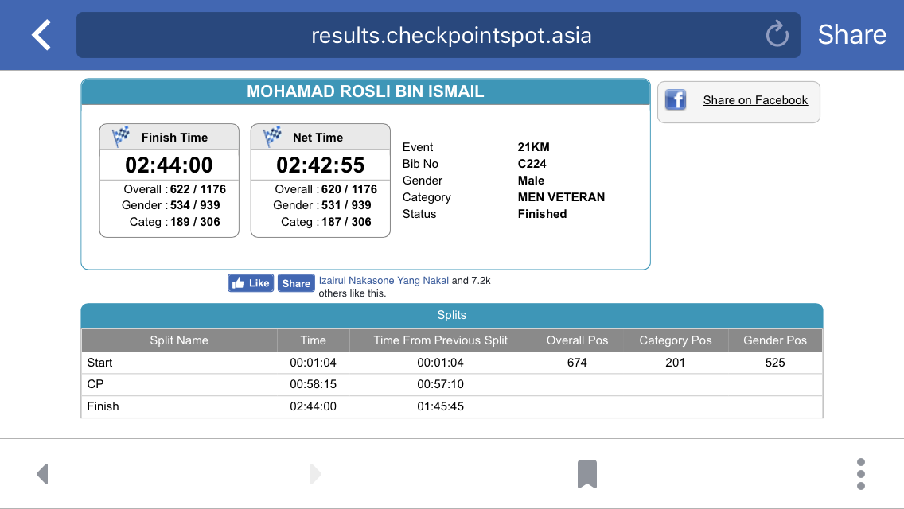This screenshot has height=509, width=904.
Task: Click the checkered flag beside Finish Time
Action: (120, 137)
